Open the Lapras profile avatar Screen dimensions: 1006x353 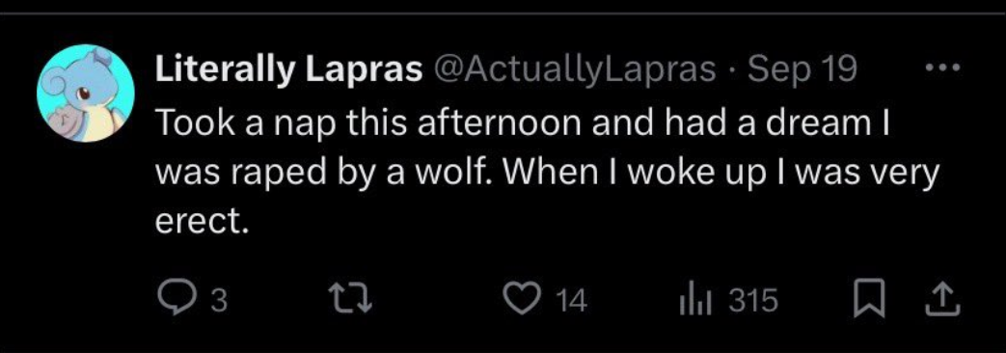tap(86, 93)
